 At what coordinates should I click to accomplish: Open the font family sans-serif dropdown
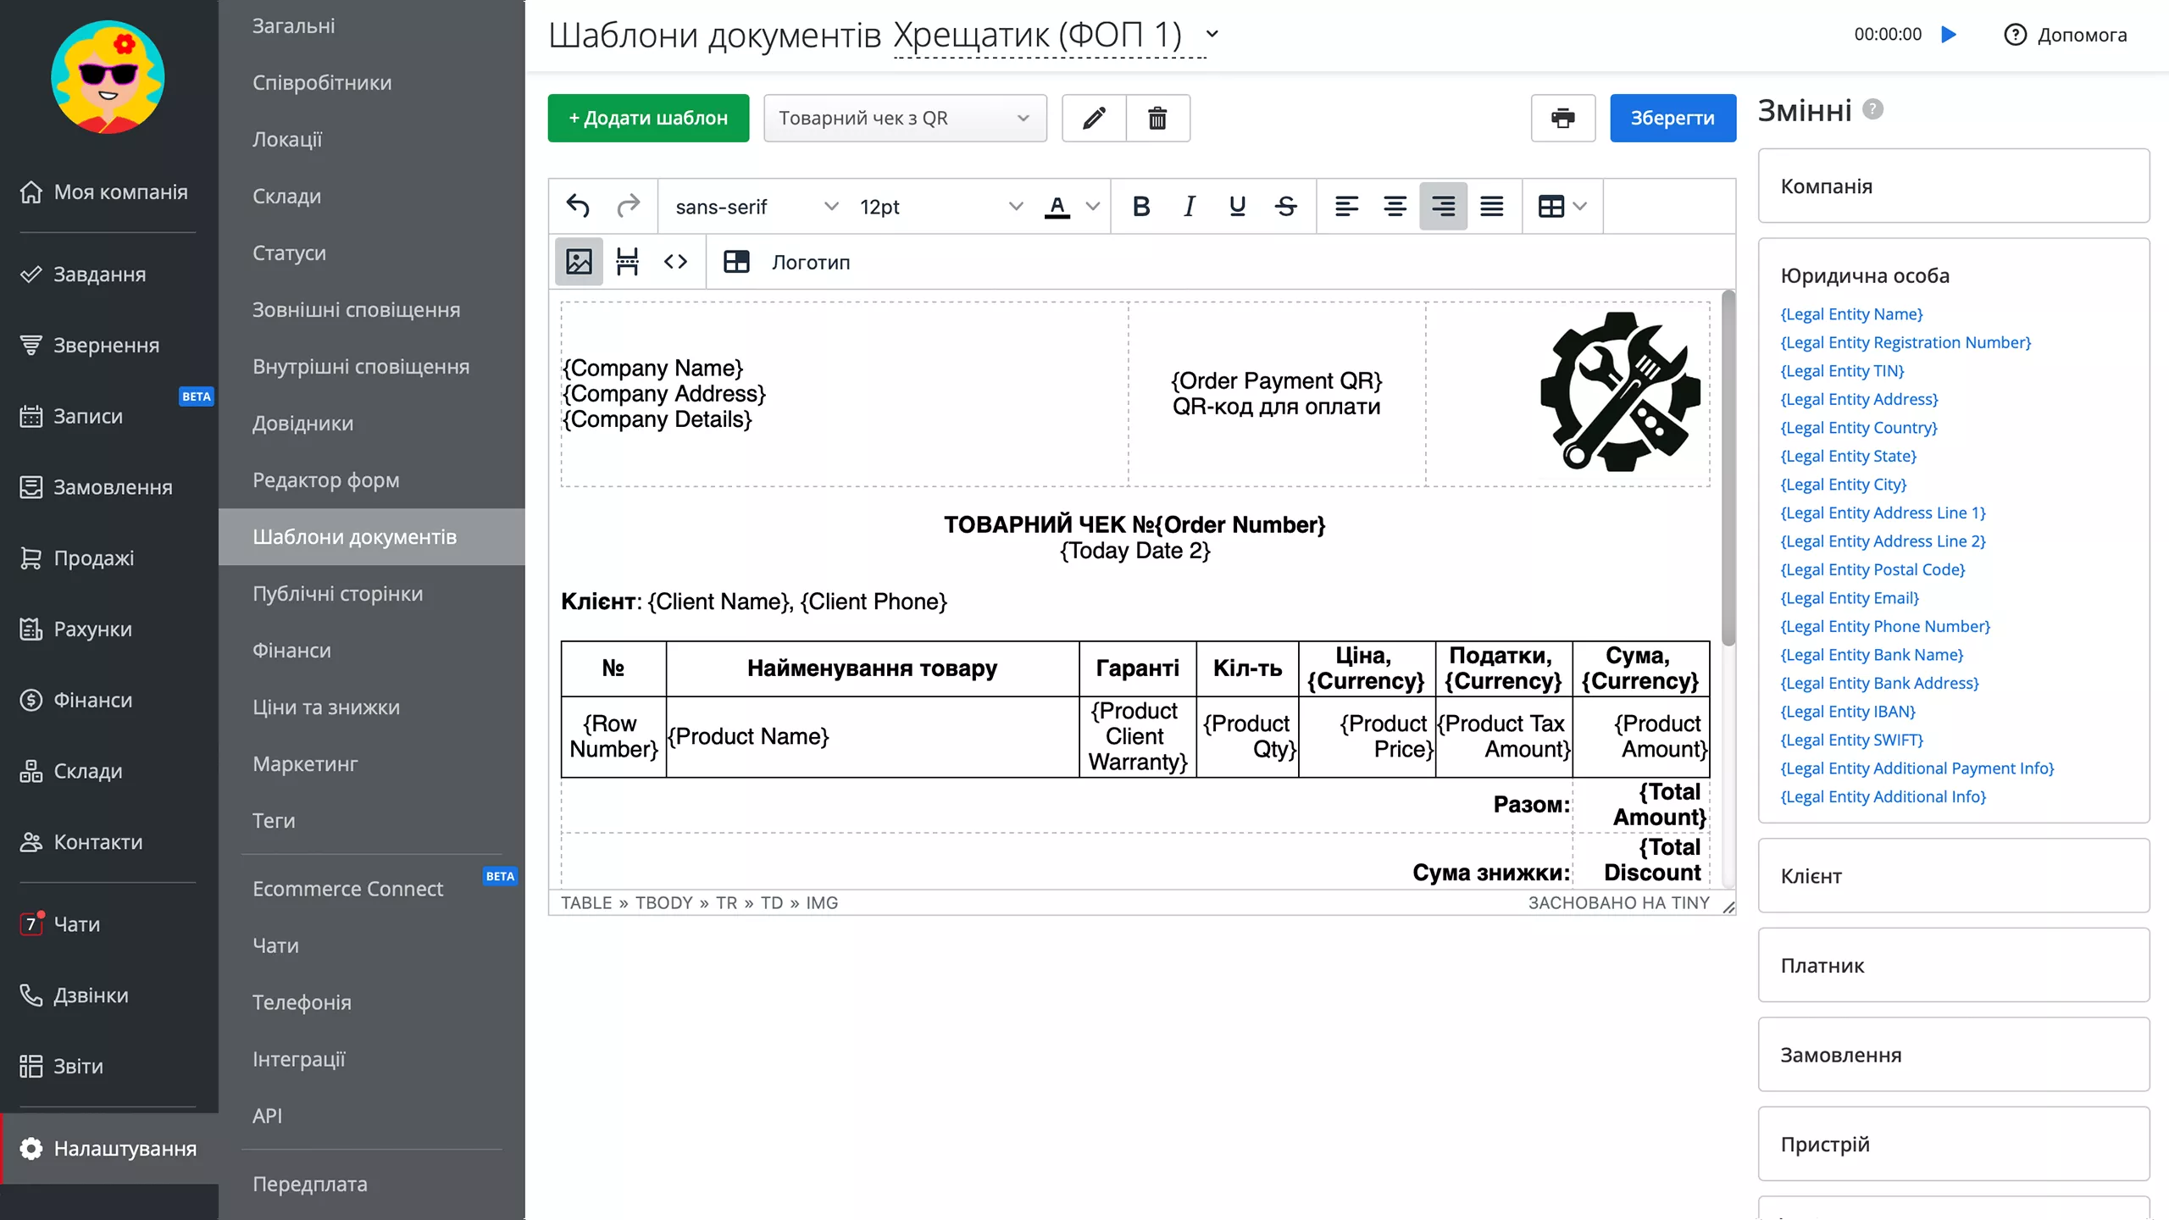click(x=756, y=207)
